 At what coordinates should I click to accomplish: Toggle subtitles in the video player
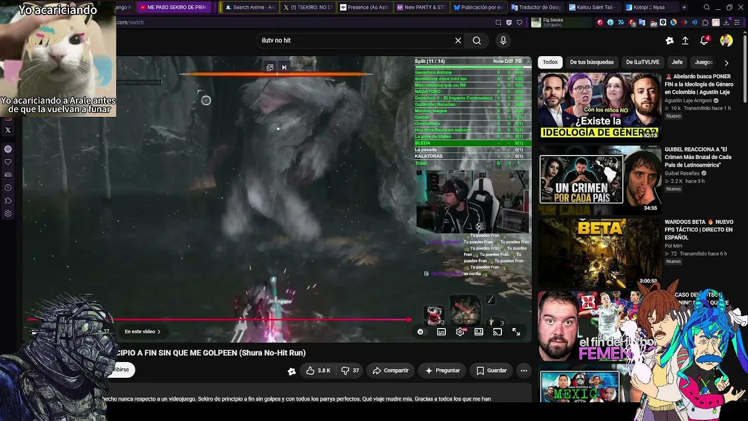441,332
